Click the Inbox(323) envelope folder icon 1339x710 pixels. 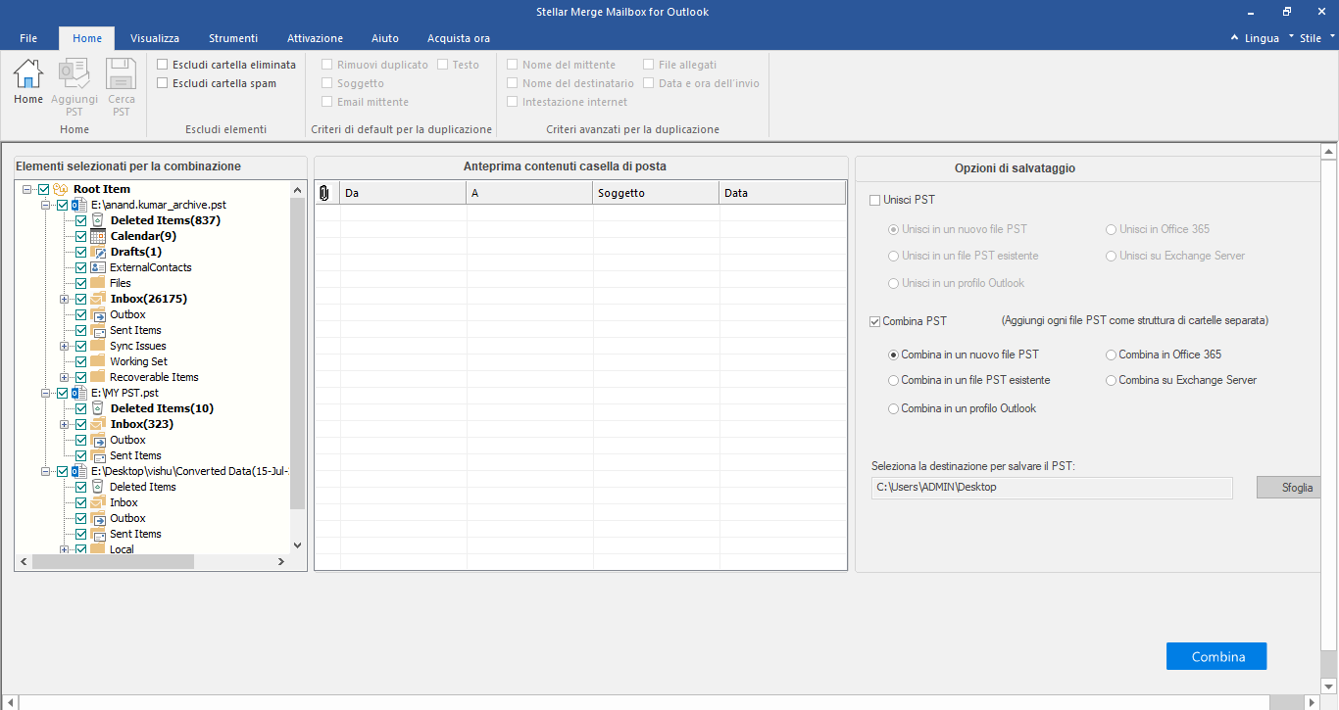pyautogui.click(x=98, y=424)
